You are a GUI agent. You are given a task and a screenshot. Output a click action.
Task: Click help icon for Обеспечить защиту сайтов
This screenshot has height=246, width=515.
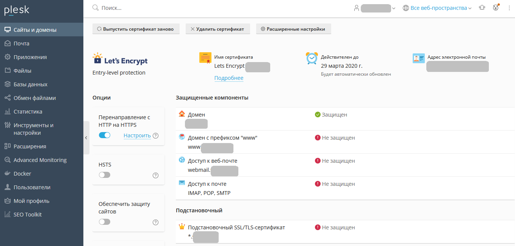(155, 222)
